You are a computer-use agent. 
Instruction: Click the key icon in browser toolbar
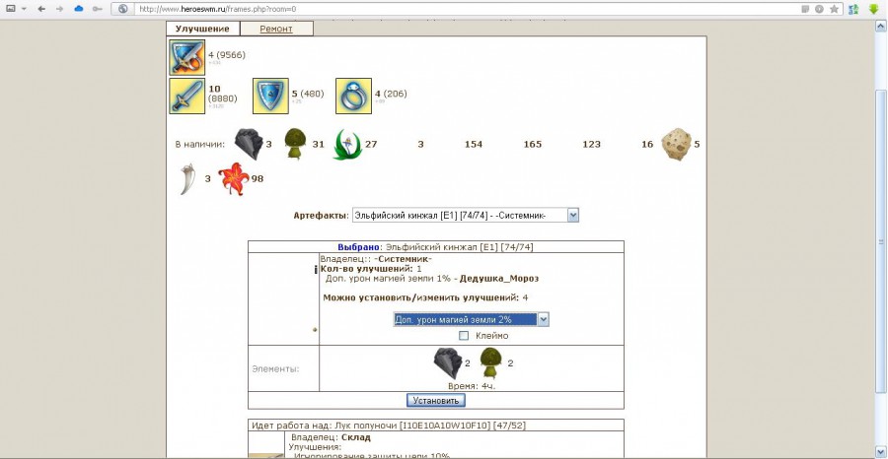[x=98, y=9]
